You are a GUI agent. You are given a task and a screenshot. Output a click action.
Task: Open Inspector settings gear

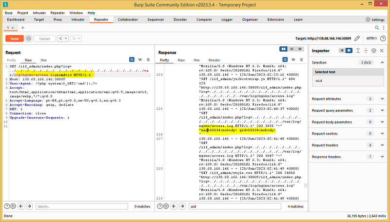pyautogui.click(x=374, y=51)
